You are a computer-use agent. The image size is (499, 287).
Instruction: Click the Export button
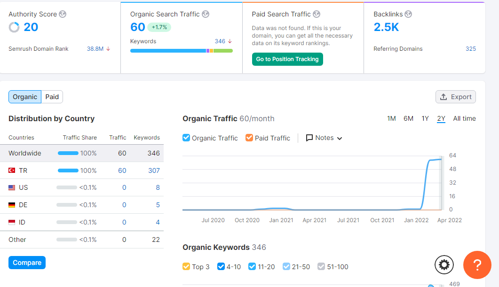[x=456, y=97]
